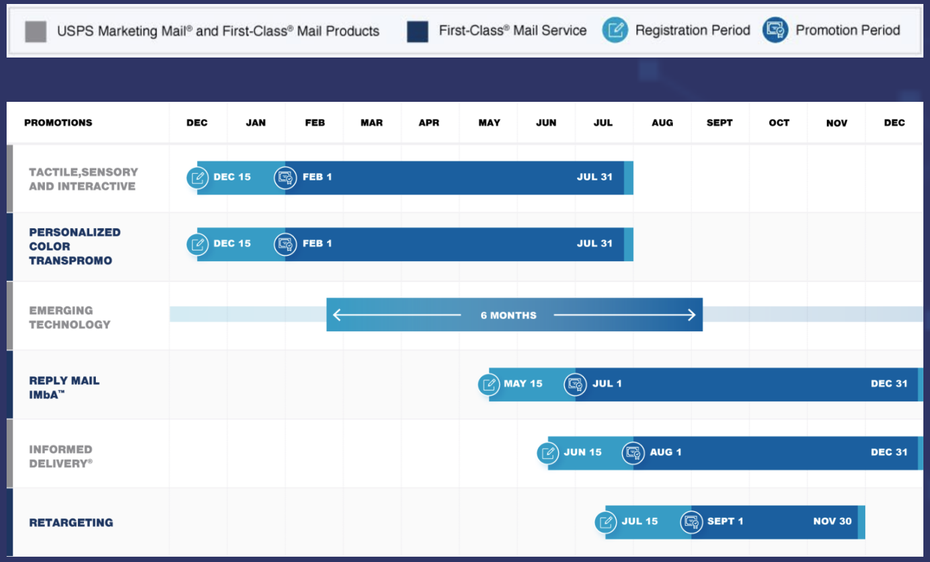Click Reply Mail IMbA promotion icon JUL 1
The image size is (930, 562).
[576, 384]
